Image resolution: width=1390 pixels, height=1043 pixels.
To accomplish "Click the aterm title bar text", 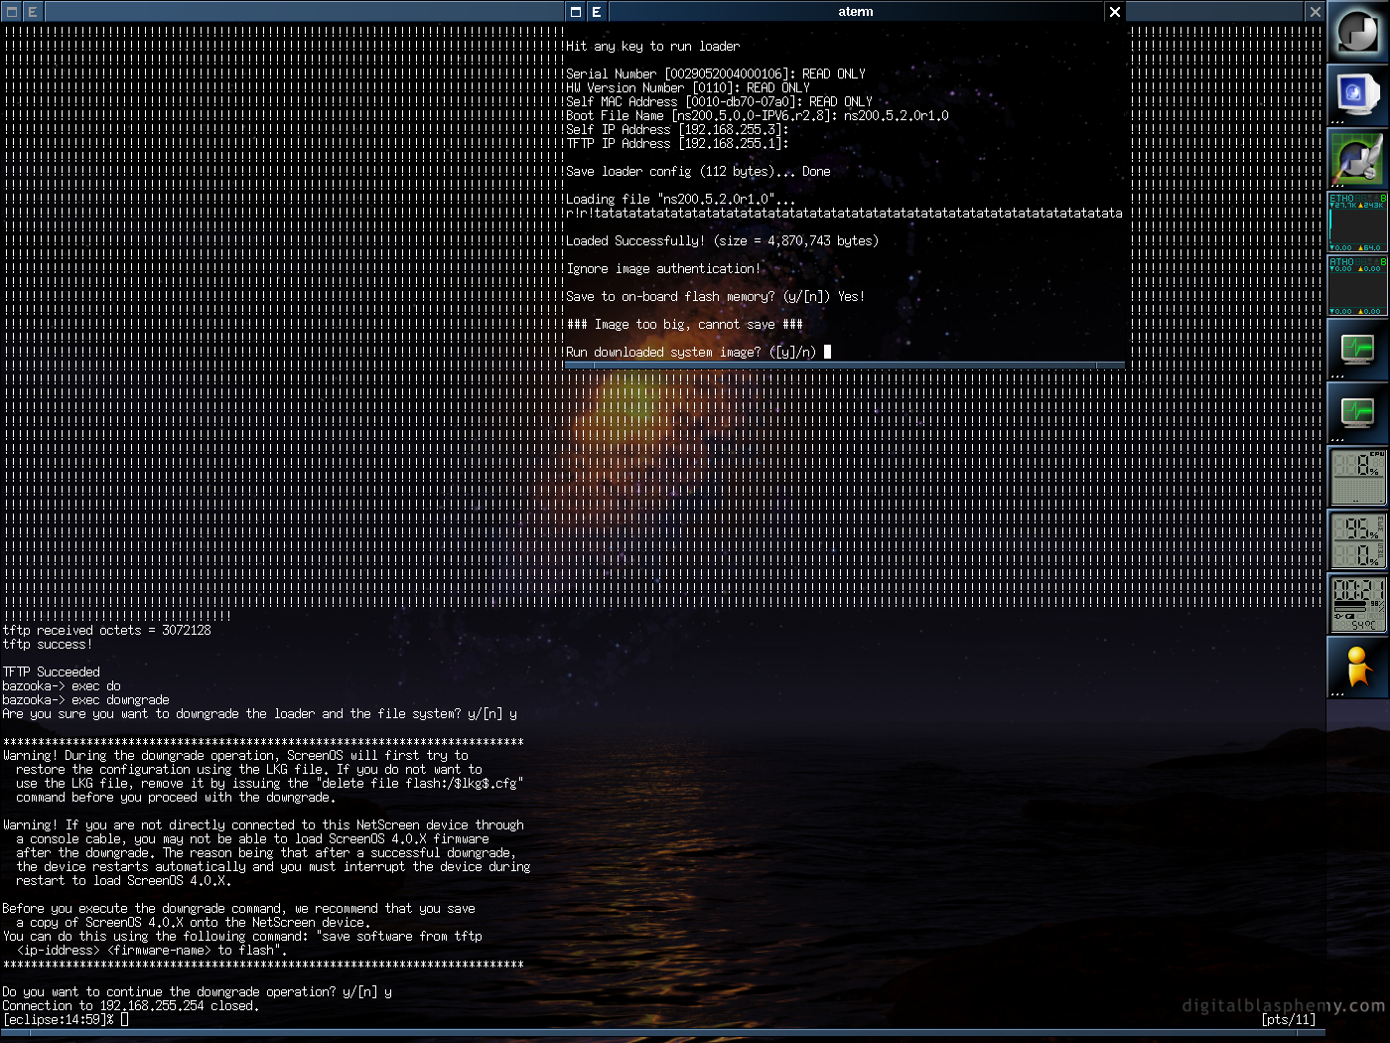I will [x=856, y=12].
